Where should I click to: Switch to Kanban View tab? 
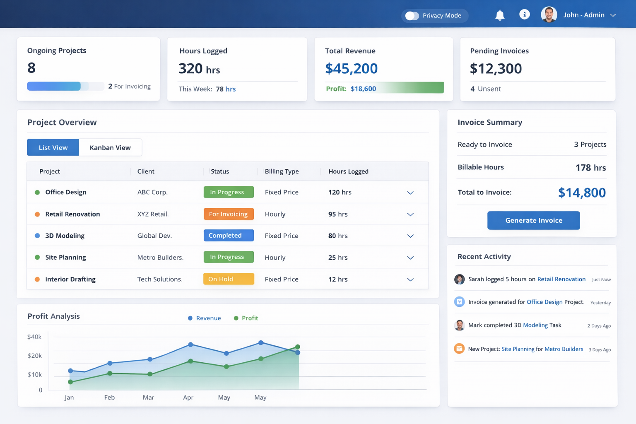point(110,147)
